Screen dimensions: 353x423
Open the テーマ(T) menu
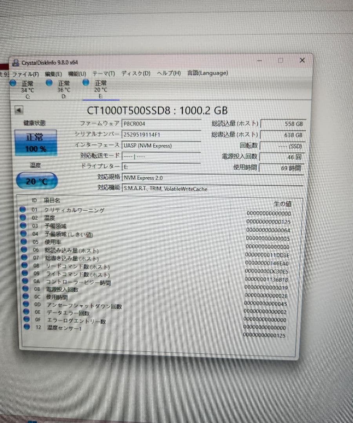coord(104,73)
